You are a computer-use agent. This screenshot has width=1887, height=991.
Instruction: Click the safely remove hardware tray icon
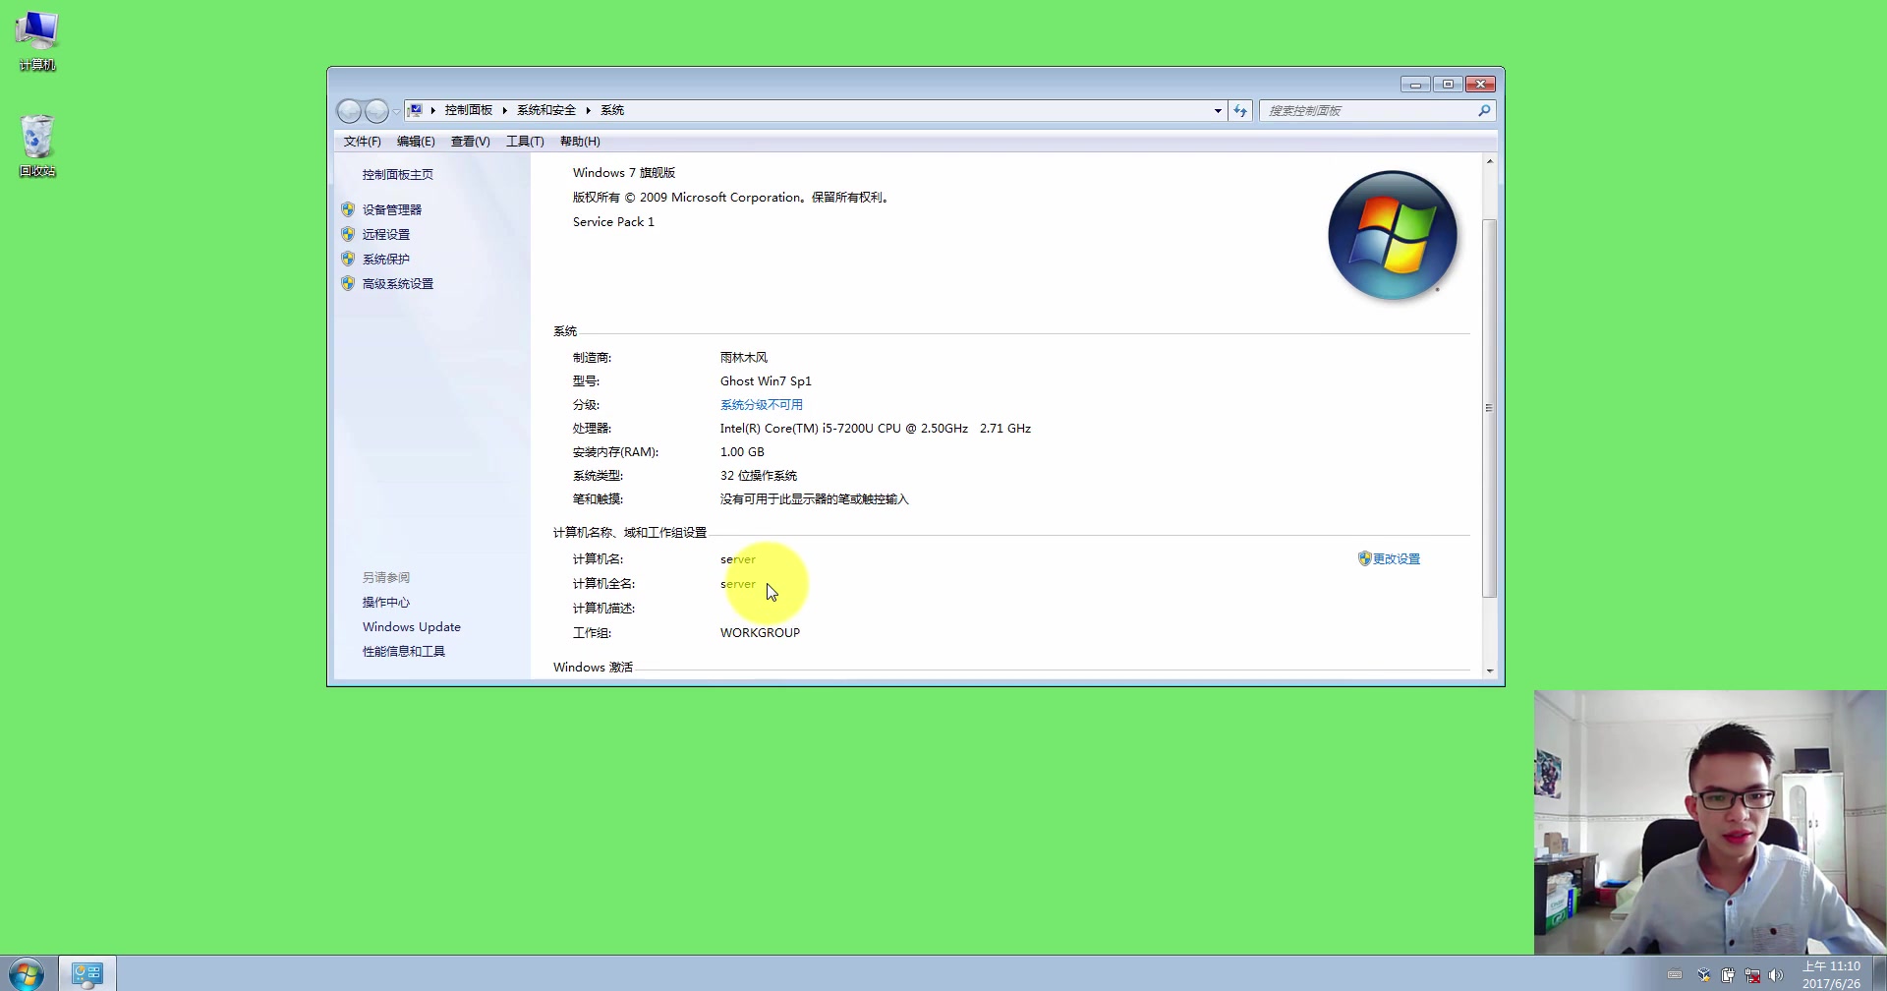1728,975
